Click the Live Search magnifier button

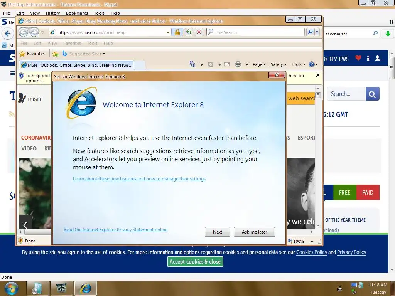click(310, 32)
